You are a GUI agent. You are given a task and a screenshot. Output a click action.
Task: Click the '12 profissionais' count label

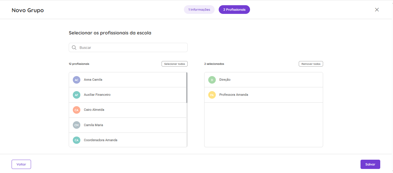(79, 64)
